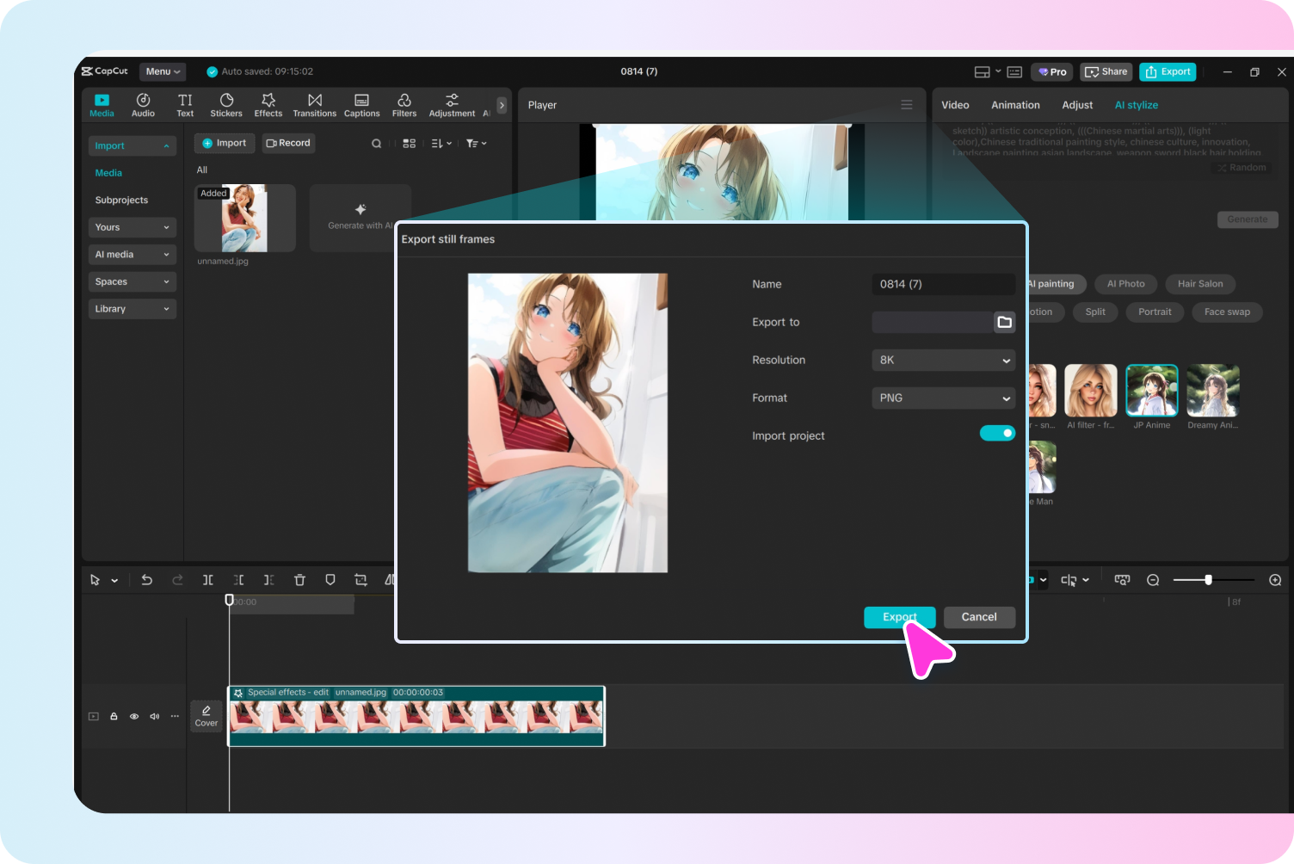Zoom out the timeline with minus icon
This screenshot has height=864, width=1294.
(1153, 580)
